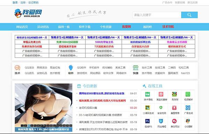Click the blue location pin 软件 icon
Viewport: 209px width, 134px height.
tap(70, 68)
